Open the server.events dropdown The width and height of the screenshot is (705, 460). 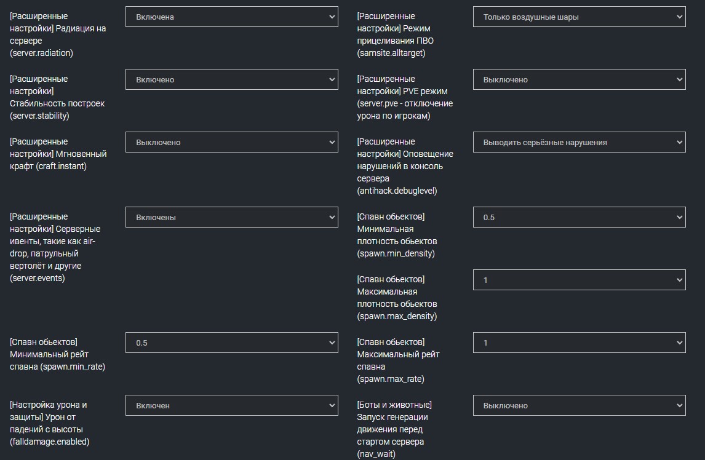[232, 216]
